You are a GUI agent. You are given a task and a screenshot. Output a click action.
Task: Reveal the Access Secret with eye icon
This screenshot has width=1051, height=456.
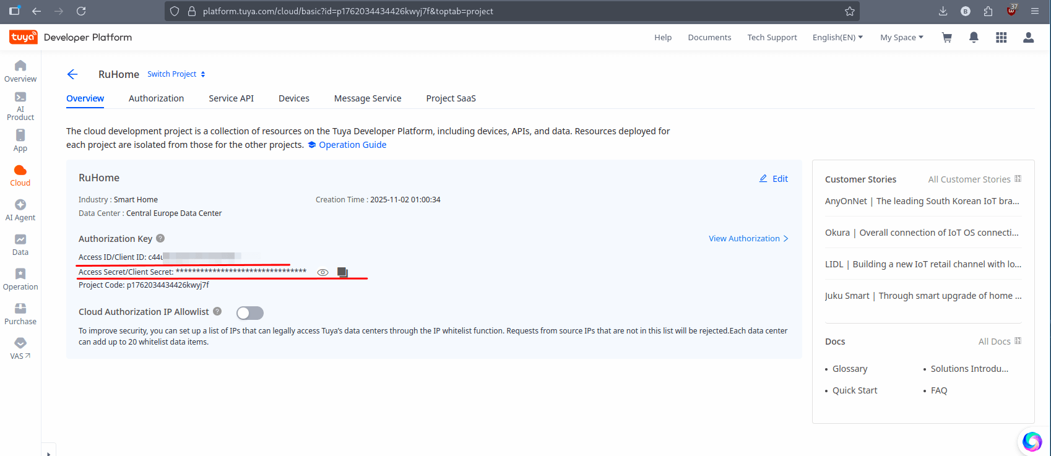tap(322, 272)
